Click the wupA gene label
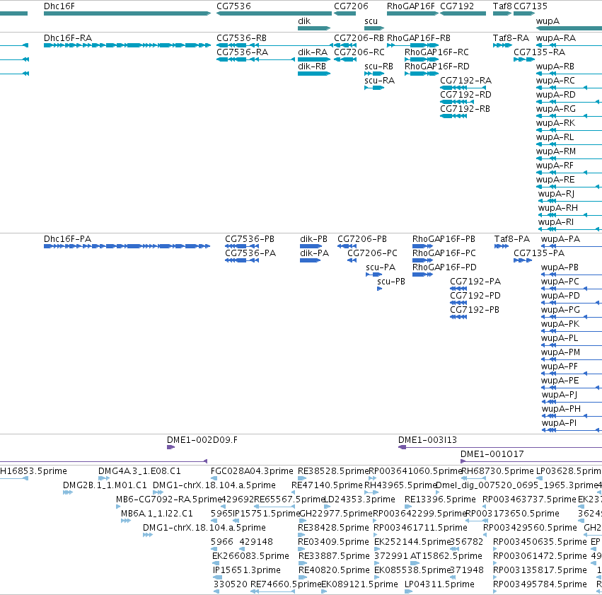 pyautogui.click(x=548, y=21)
